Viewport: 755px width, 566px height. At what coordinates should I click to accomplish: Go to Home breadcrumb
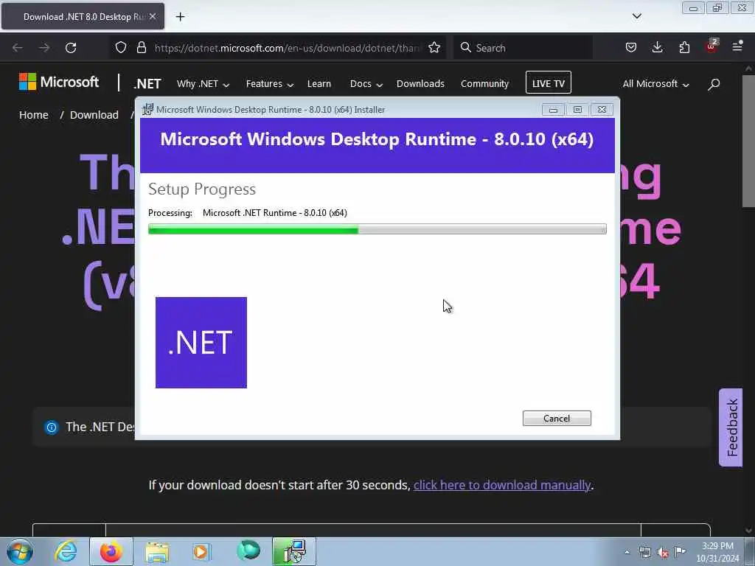(x=34, y=115)
